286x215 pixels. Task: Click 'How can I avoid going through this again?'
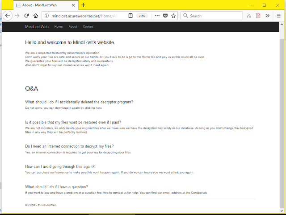(x=60, y=166)
